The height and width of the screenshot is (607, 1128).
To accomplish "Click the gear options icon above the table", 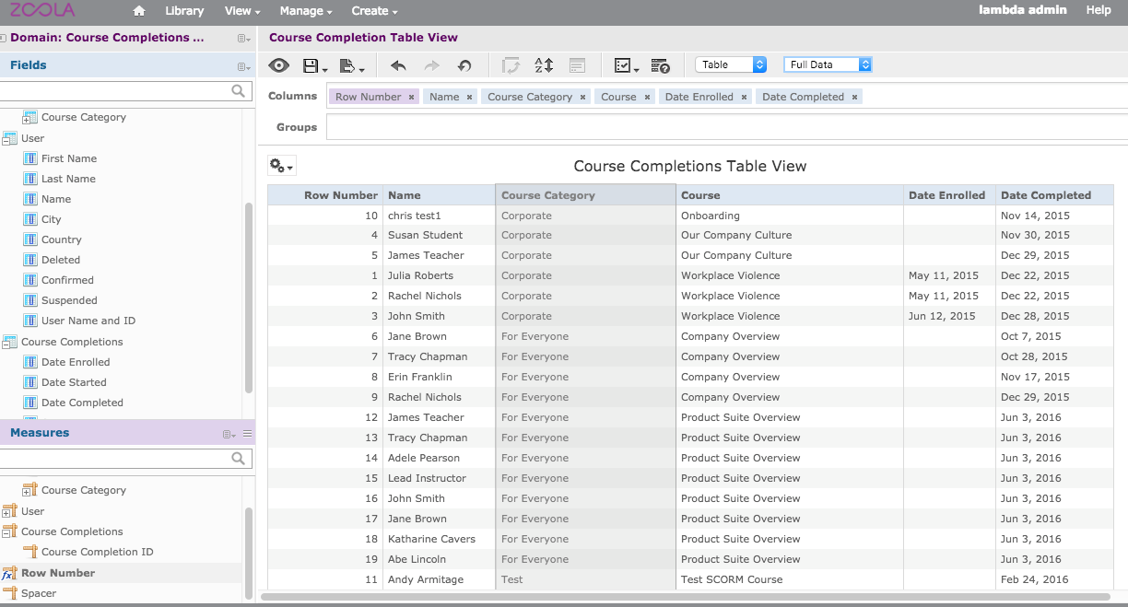I will (x=281, y=166).
